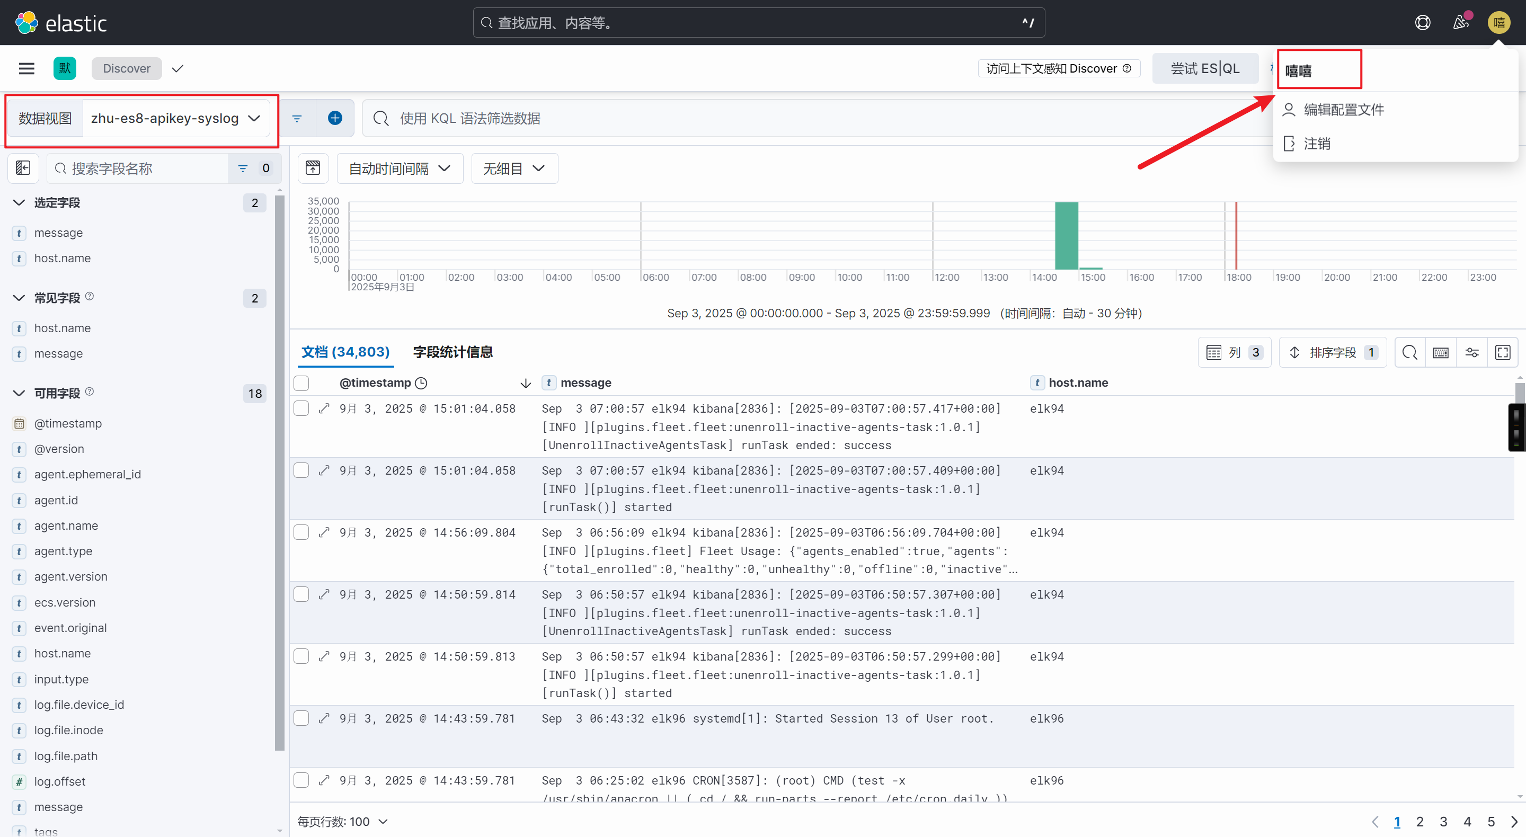1526x837 pixels.
Task: Hide chart with the histogram toggle icon
Action: pos(313,168)
